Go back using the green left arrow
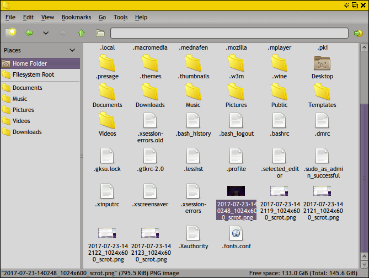 (29, 33)
